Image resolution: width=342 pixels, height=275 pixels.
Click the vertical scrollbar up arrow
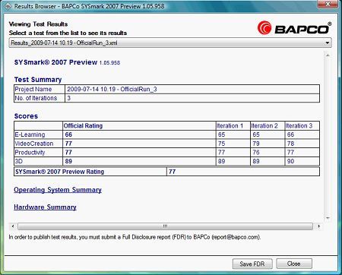[x=328, y=55]
